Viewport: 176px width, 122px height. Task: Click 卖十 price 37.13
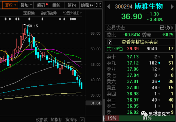[x=133, y=57]
